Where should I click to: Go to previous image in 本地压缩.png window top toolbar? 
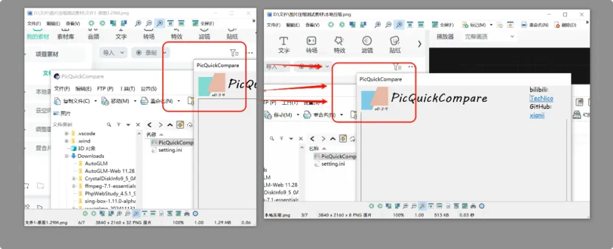point(331,24)
